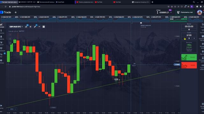Click the $38889.21 account balance
Image resolution: width=204 pixels, height=114 pixels.
point(164,13)
